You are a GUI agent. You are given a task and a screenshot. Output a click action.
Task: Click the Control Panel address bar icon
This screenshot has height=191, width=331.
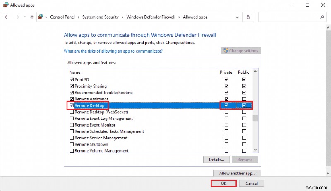point(41,17)
